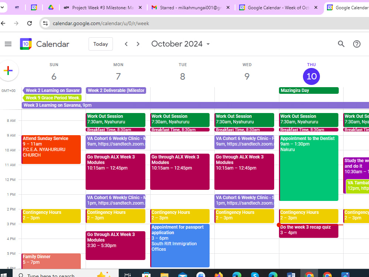Open Wednesday 1pm VA Cohort 6 Weekly Clinic
Image resolution: width=369 pixels, height=277 pixels.
[244, 201]
